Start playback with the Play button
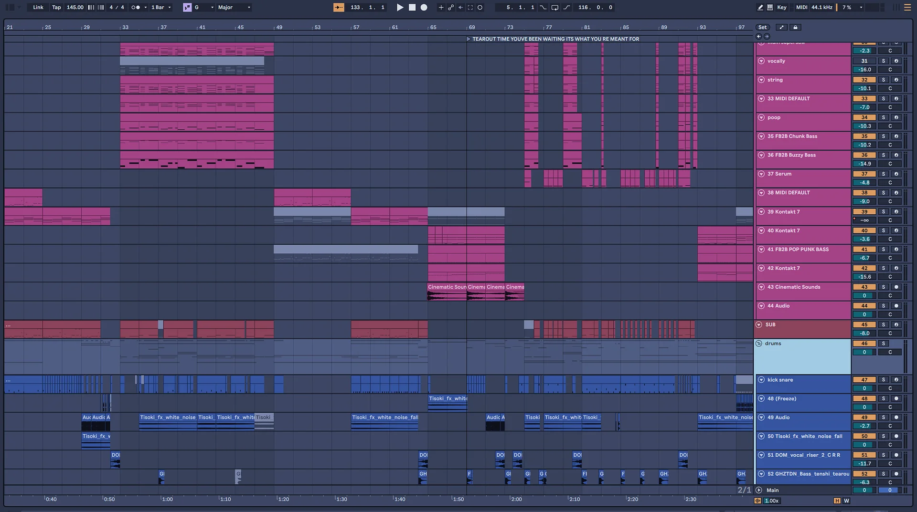Image resolution: width=917 pixels, height=512 pixels. [x=400, y=7]
